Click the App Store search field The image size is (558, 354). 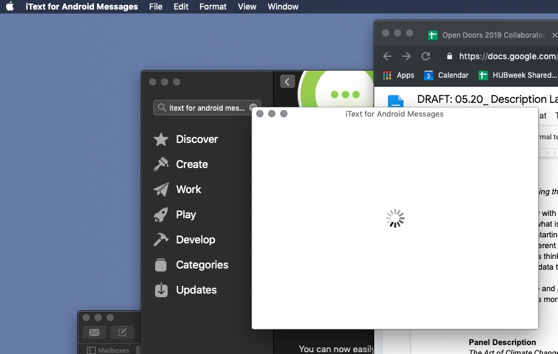[207, 108]
